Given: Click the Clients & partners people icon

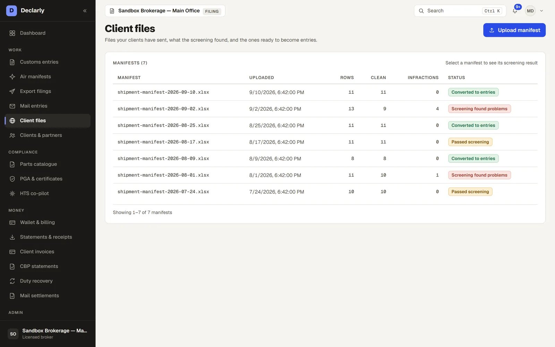Looking at the screenshot, I should point(12,135).
